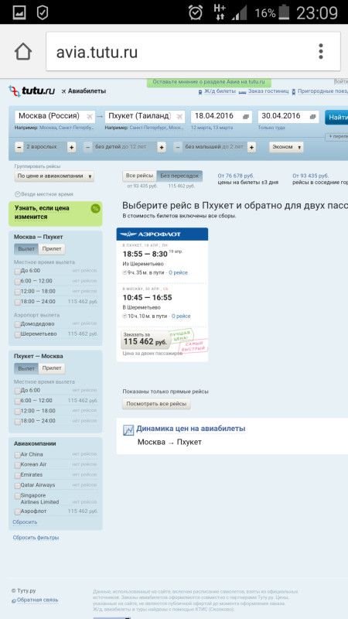Click the price dynamics chart icon
Screen dimensions: 348x619
(x=128, y=430)
